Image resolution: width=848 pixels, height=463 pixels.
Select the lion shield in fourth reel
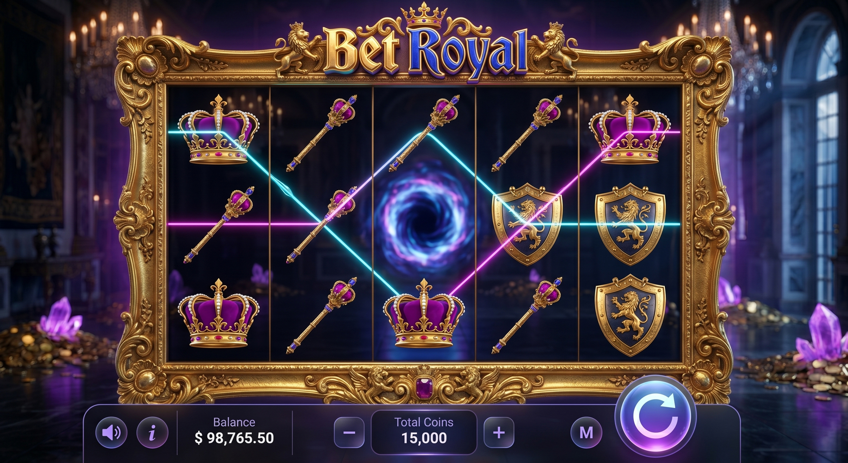tap(527, 224)
